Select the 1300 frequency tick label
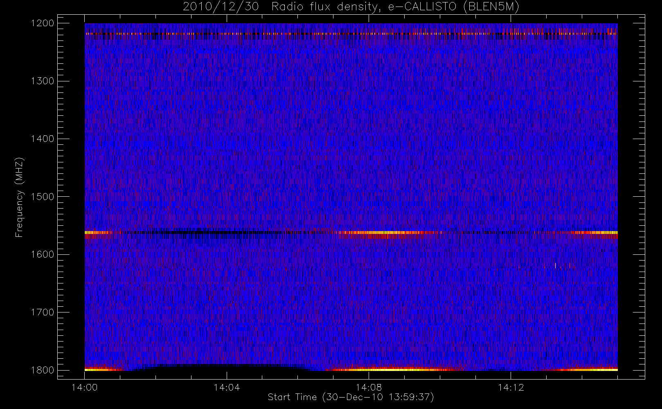Viewport: 662px width, 409px height. 43,81
